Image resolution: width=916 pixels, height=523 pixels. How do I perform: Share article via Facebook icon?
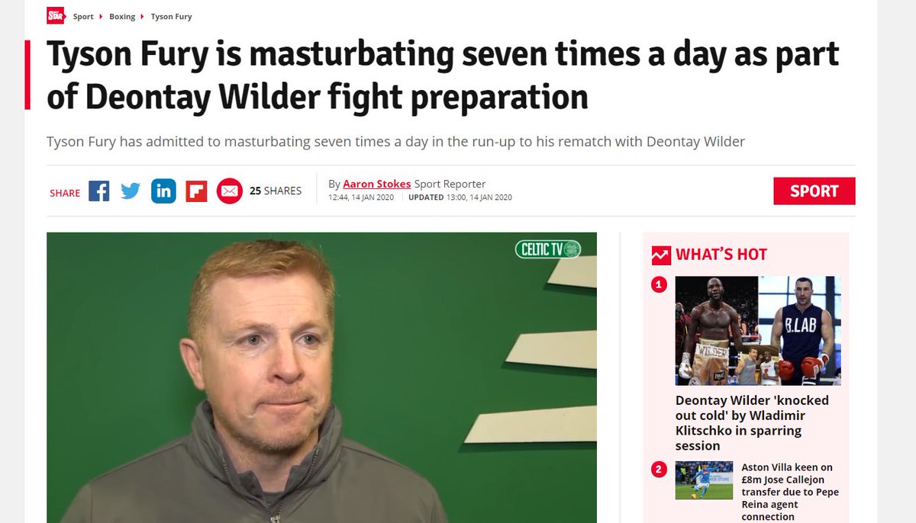click(x=99, y=191)
